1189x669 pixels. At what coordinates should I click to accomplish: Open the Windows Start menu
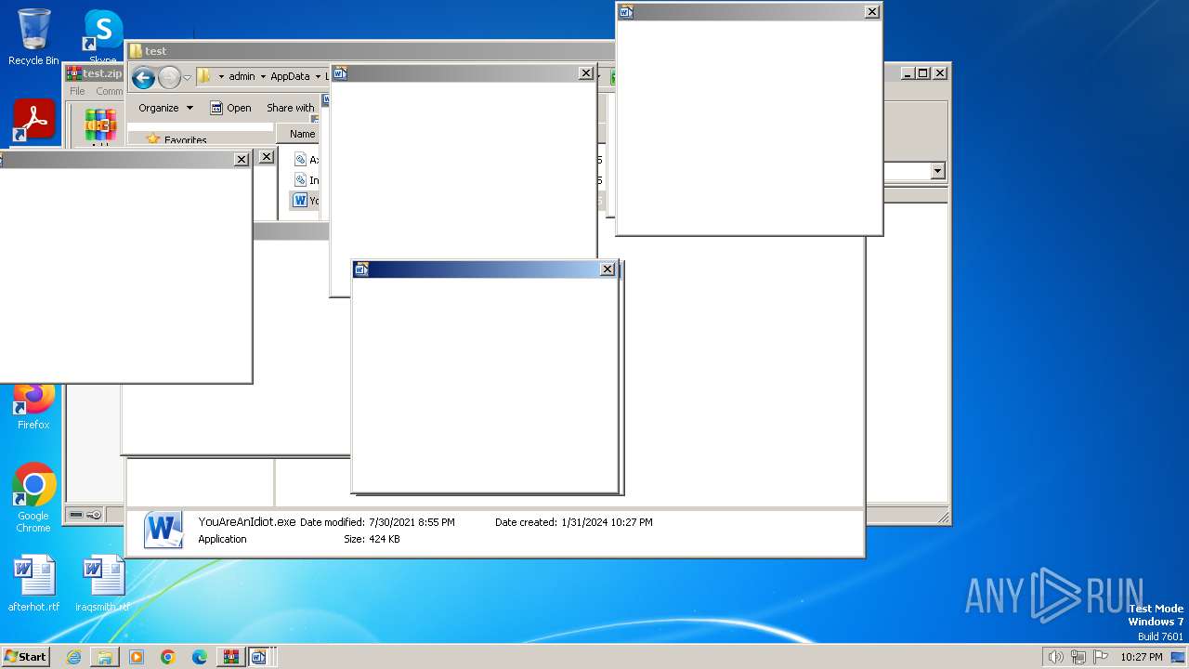coord(25,656)
